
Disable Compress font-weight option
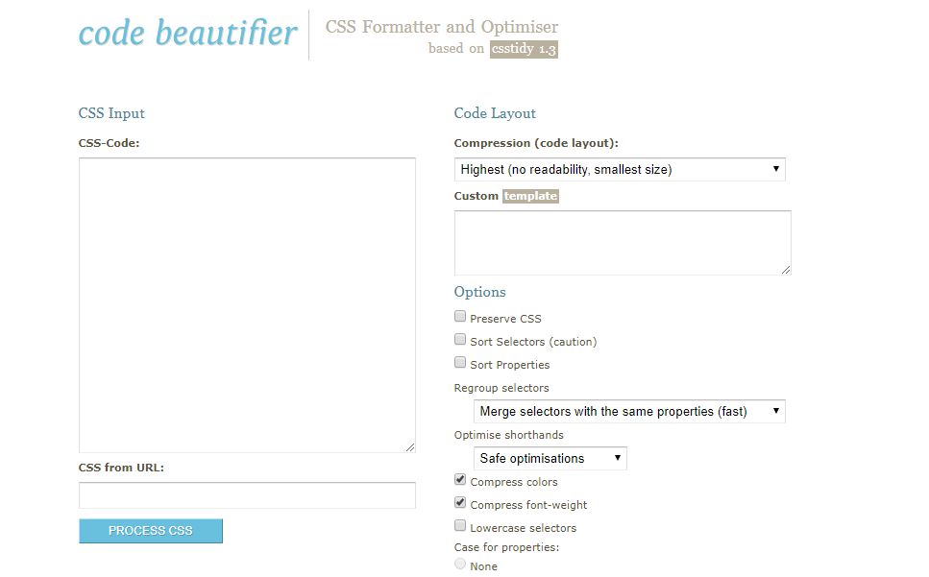coord(460,503)
